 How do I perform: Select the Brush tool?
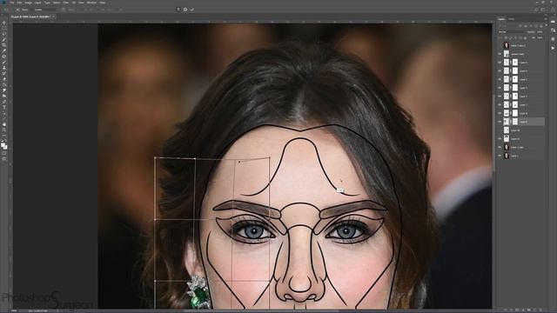3,62
